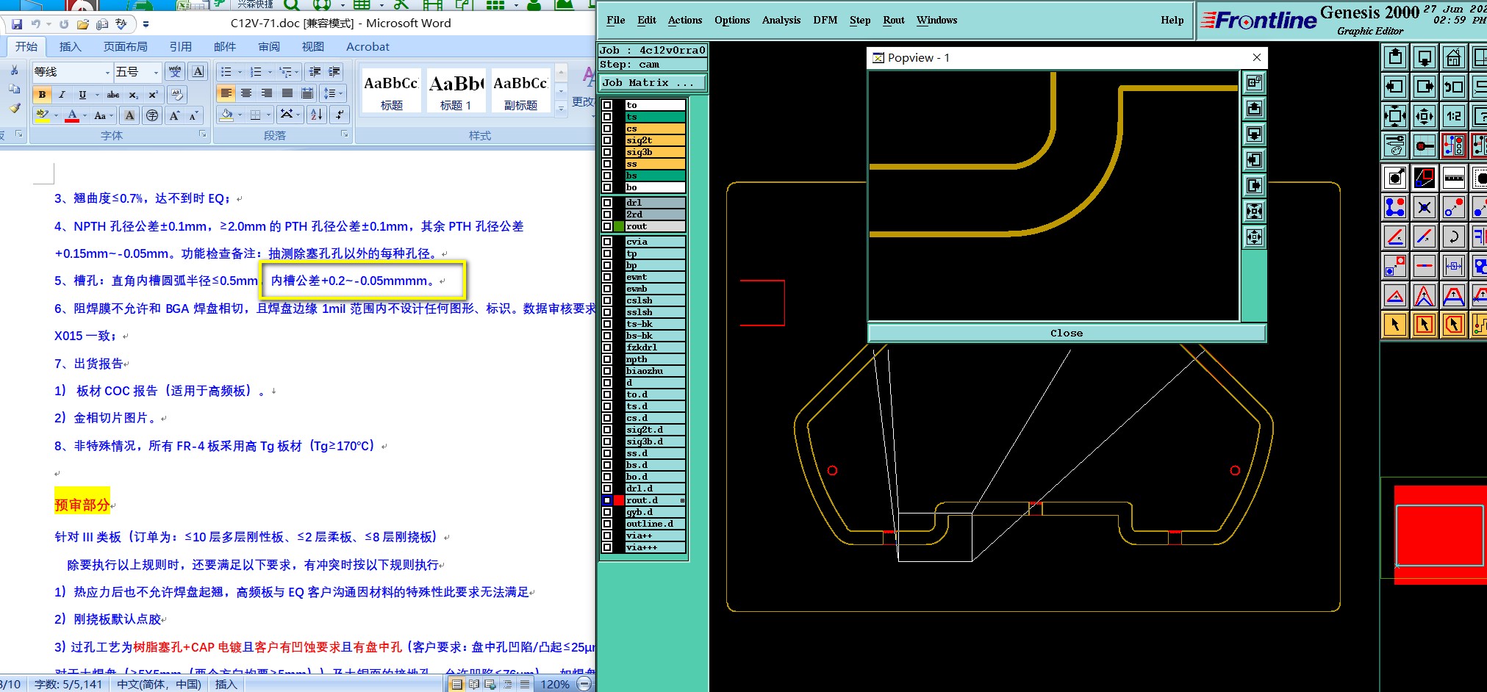Image resolution: width=1487 pixels, height=692 pixels.
Task: Switch to the 页面布局 ribbon tab
Action: pyautogui.click(x=125, y=46)
